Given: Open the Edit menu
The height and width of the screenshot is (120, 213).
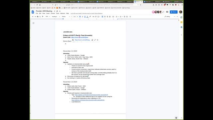Looking at the screenshot, I should (40, 13).
